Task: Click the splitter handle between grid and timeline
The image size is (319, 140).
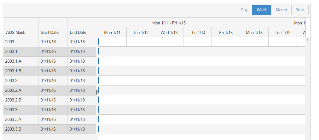Action: tap(97, 92)
